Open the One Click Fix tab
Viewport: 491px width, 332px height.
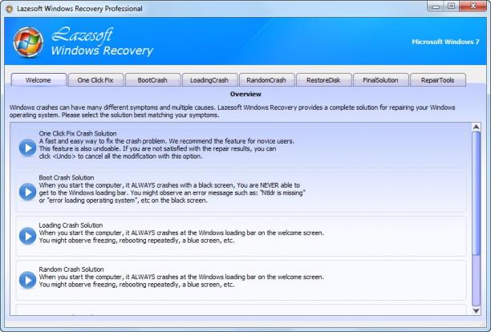tap(95, 80)
